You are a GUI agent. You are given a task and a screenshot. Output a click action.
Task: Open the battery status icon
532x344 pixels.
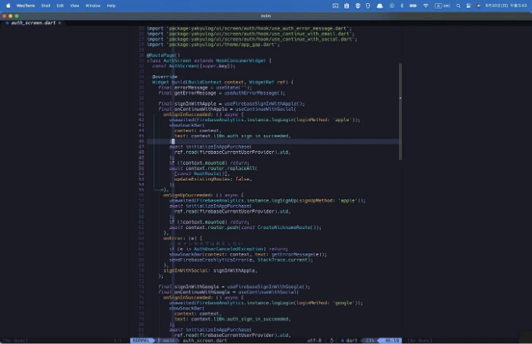tap(413, 5)
